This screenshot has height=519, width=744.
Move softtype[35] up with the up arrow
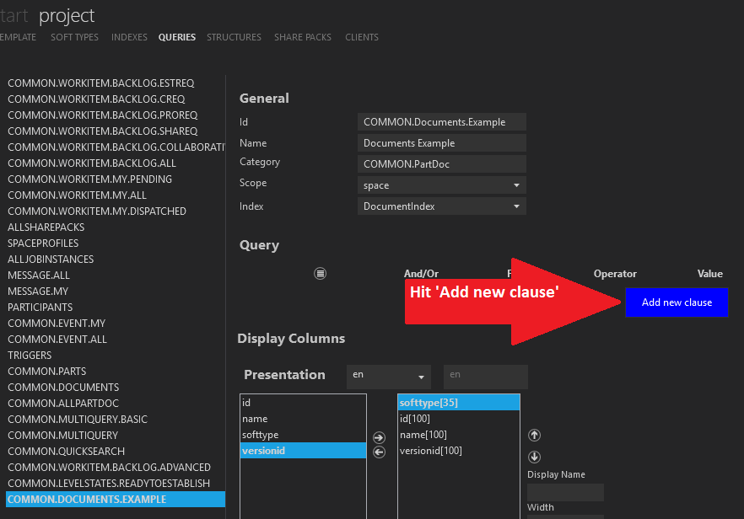click(x=534, y=435)
